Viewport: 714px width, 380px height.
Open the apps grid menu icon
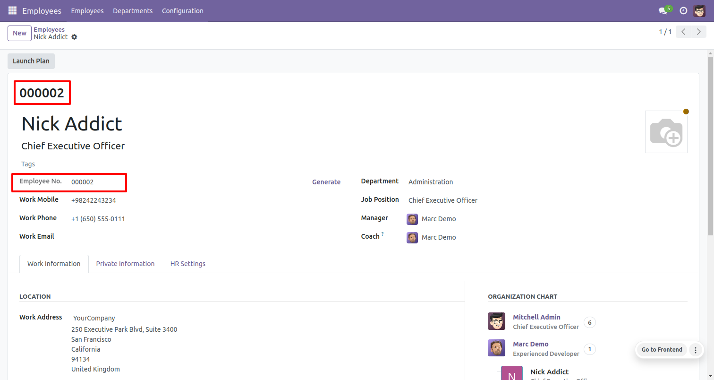click(x=12, y=10)
